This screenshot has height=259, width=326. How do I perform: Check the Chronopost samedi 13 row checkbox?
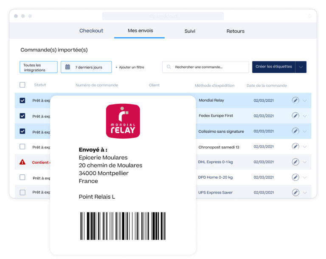pyautogui.click(x=22, y=147)
